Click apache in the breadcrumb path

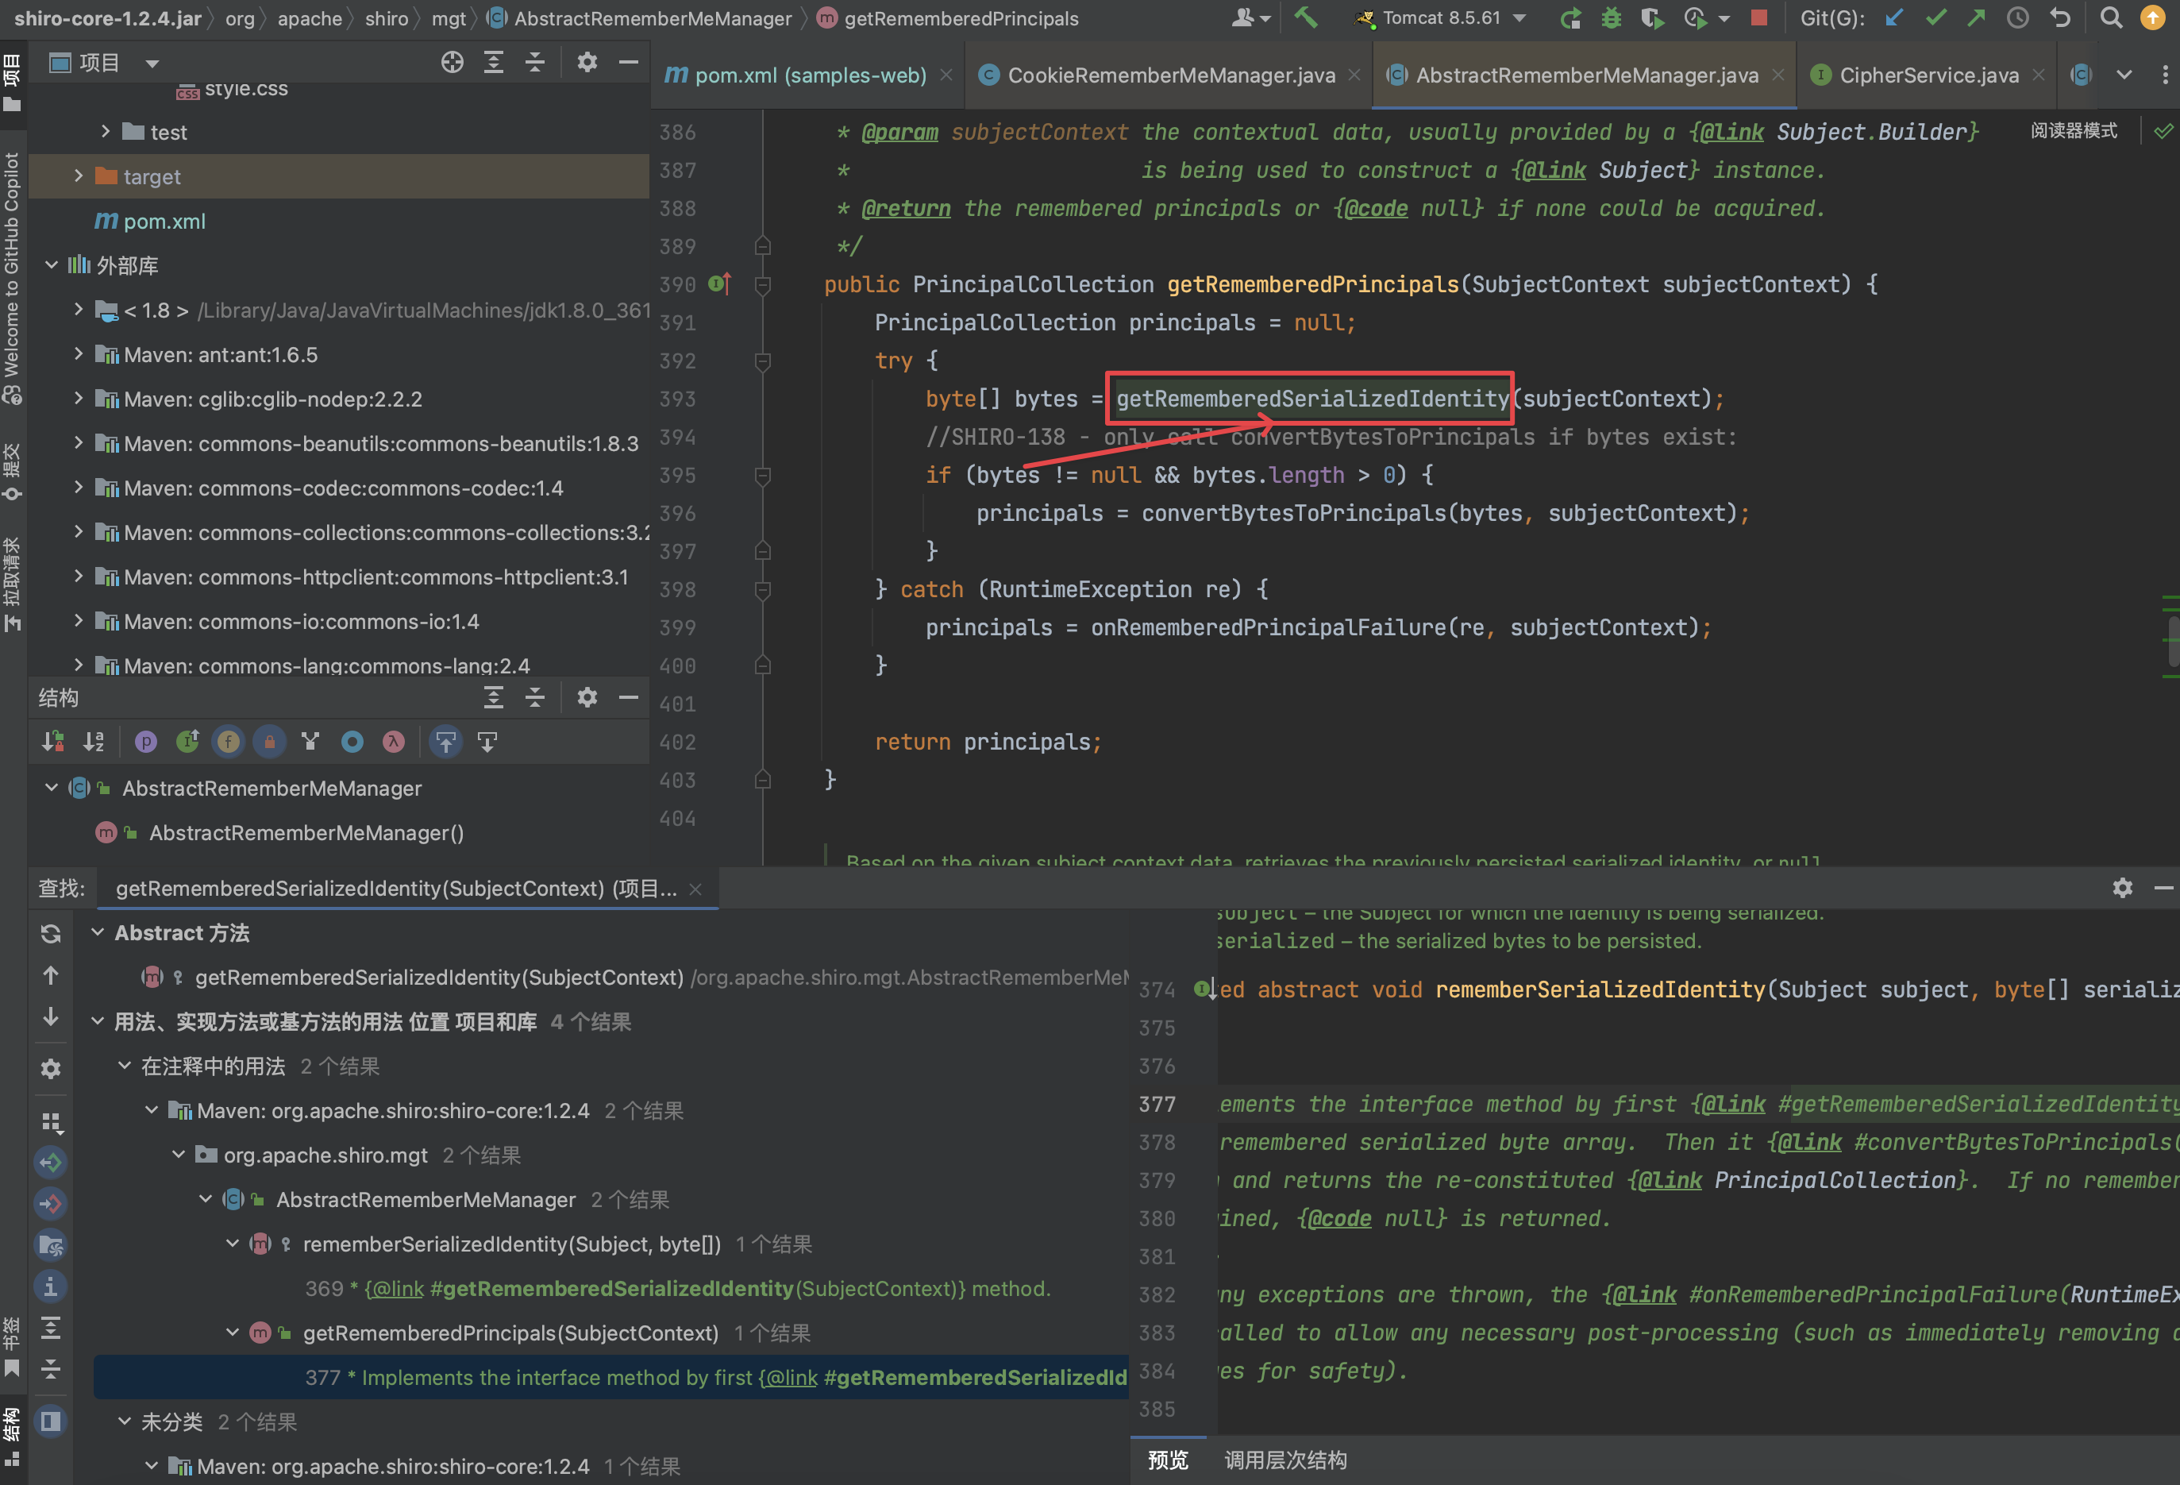coord(310,17)
